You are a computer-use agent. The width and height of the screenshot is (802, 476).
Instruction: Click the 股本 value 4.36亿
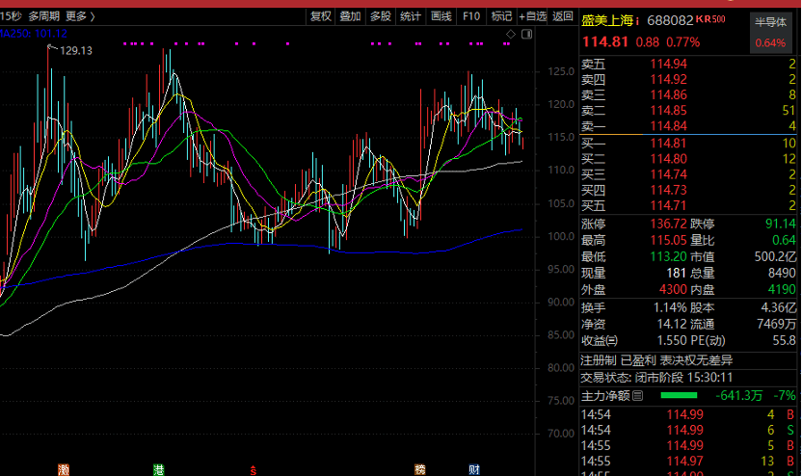coord(779,307)
